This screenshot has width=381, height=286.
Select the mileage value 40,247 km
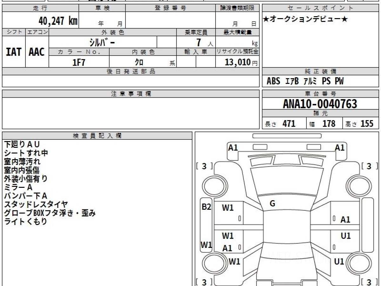coord(58,21)
